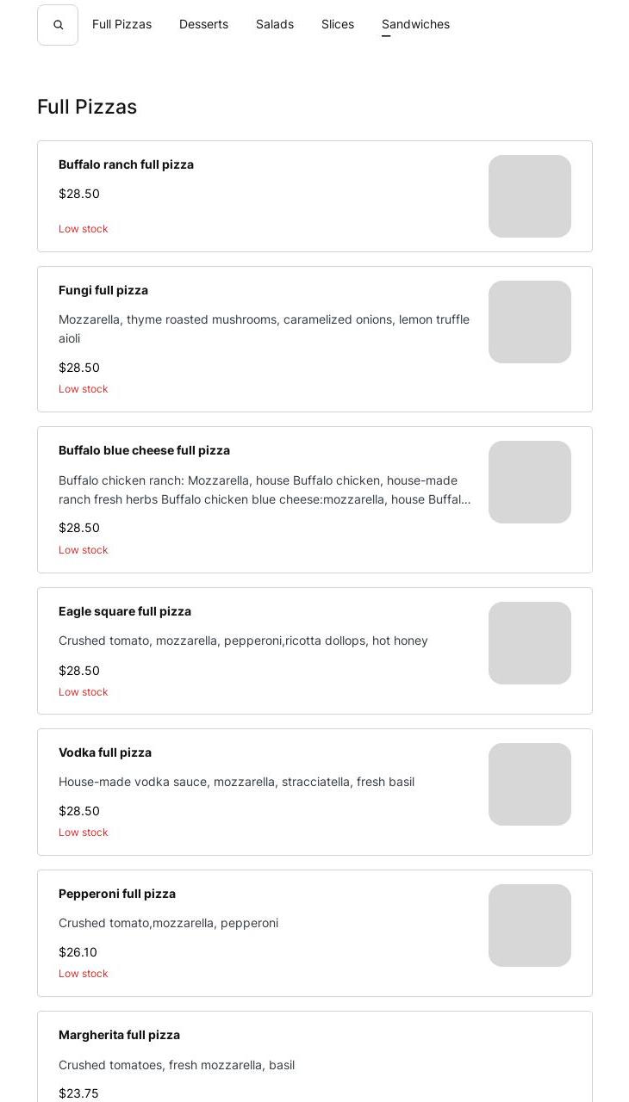
Task: Open the Margherita full pizza item
Action: click(119, 1035)
